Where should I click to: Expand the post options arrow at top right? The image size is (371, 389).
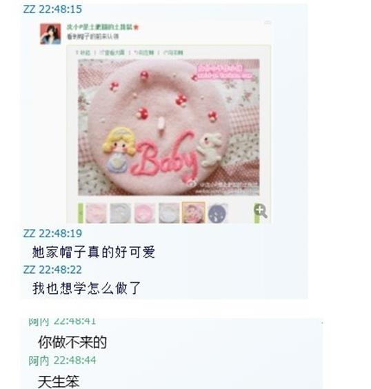(x=268, y=23)
